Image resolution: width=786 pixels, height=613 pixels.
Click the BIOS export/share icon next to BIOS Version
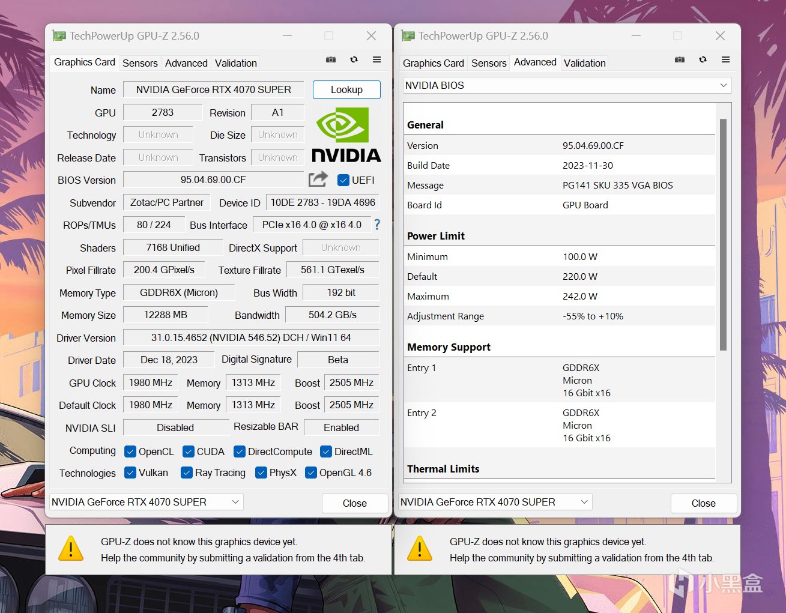click(x=318, y=179)
